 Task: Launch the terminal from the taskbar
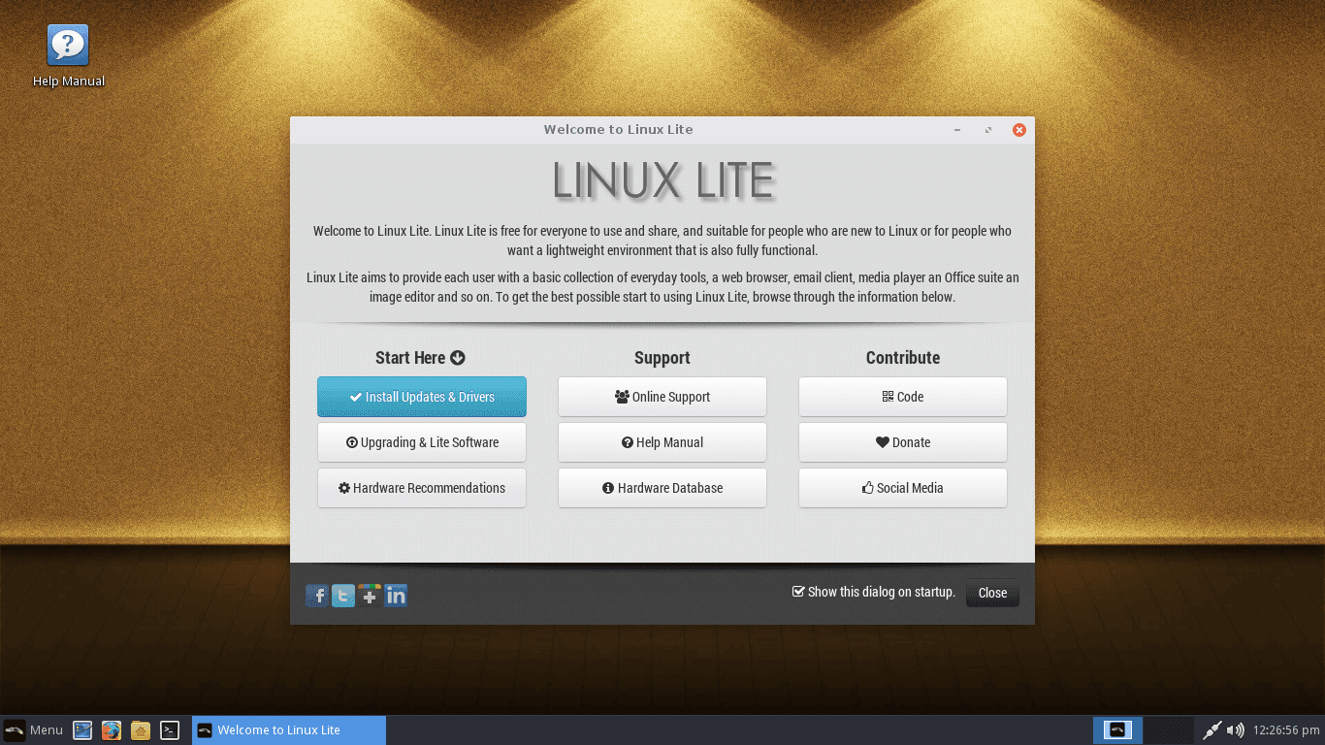[170, 730]
